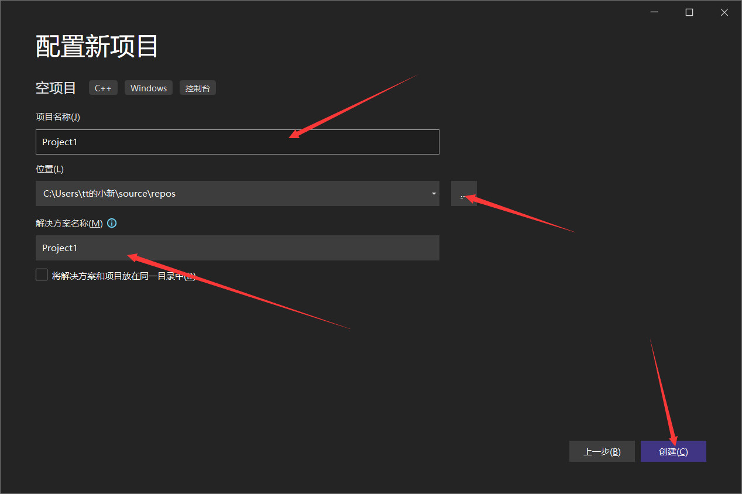742x494 pixels.
Task: Go back with the 上一步 button
Action: (x=602, y=451)
